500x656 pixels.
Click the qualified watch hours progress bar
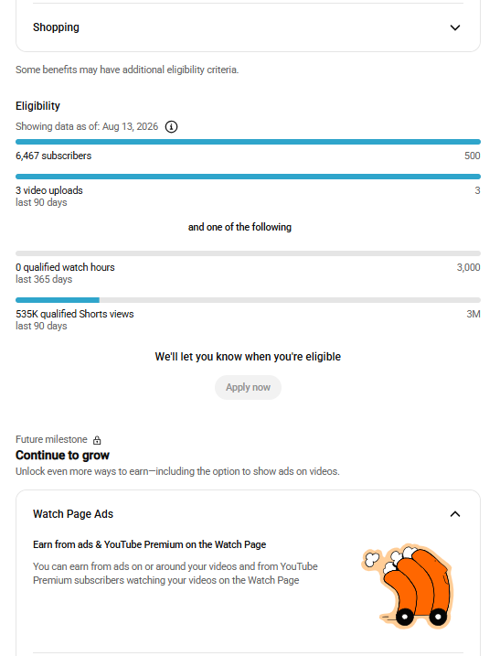pos(248,253)
